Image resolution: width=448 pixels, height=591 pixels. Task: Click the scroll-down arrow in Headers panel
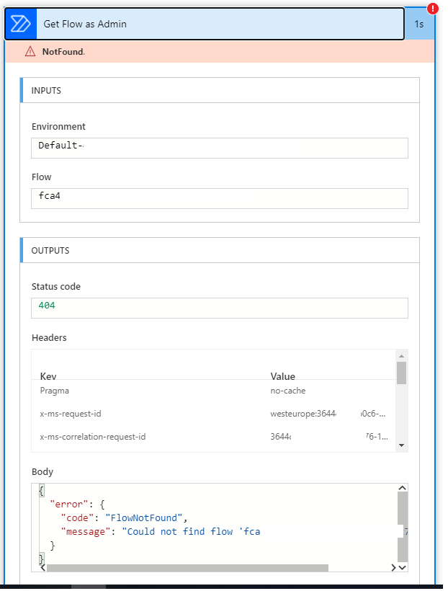pos(403,445)
